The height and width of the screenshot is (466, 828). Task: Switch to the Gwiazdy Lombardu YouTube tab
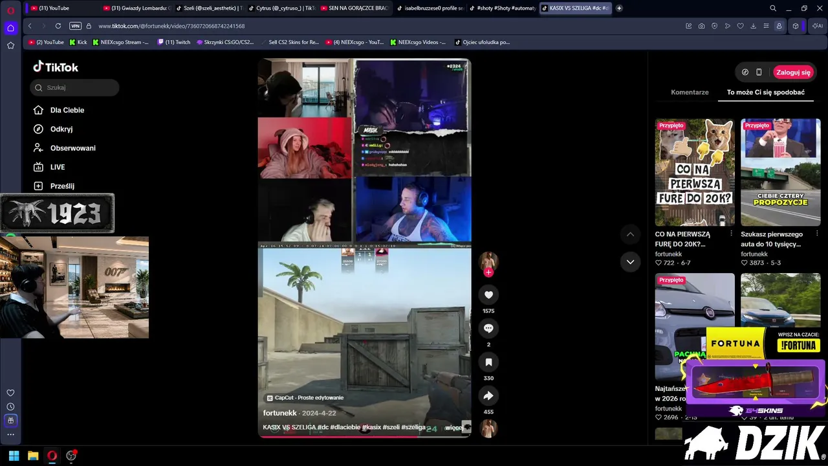[136, 8]
